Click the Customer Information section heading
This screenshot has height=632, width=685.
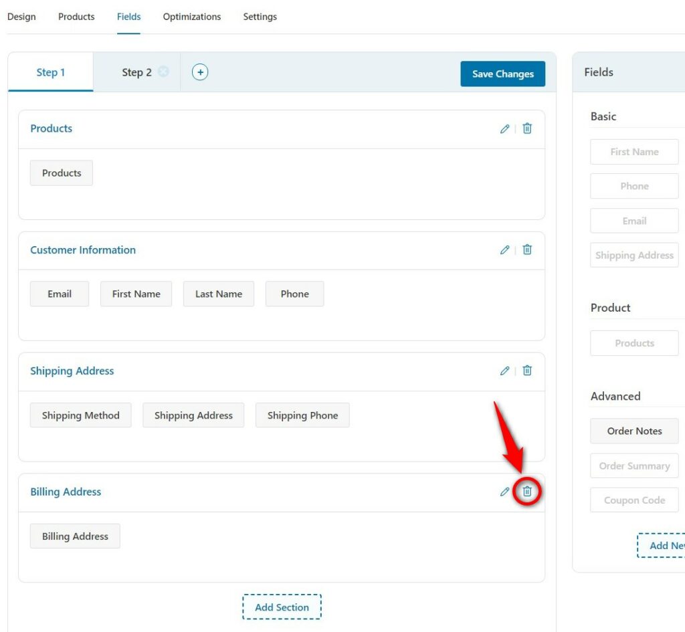pos(83,250)
